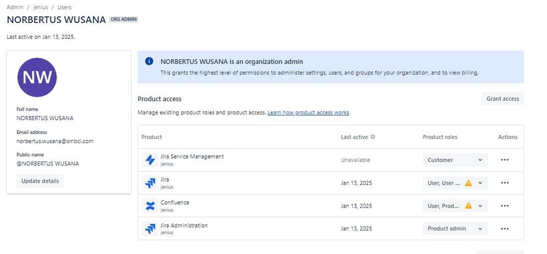Screen dimensions: 547x254
Task: Click the Product access heading
Action: click(159, 99)
